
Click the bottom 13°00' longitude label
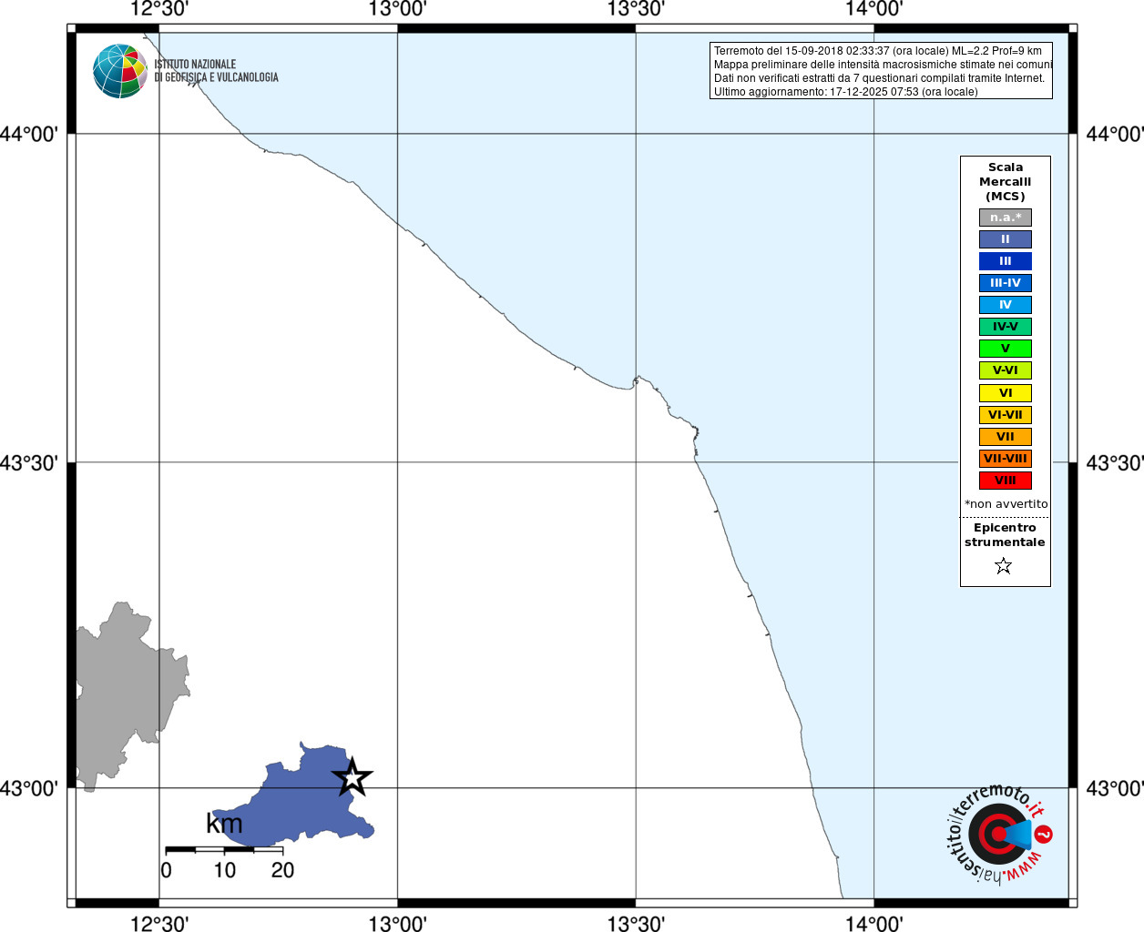tap(398, 923)
